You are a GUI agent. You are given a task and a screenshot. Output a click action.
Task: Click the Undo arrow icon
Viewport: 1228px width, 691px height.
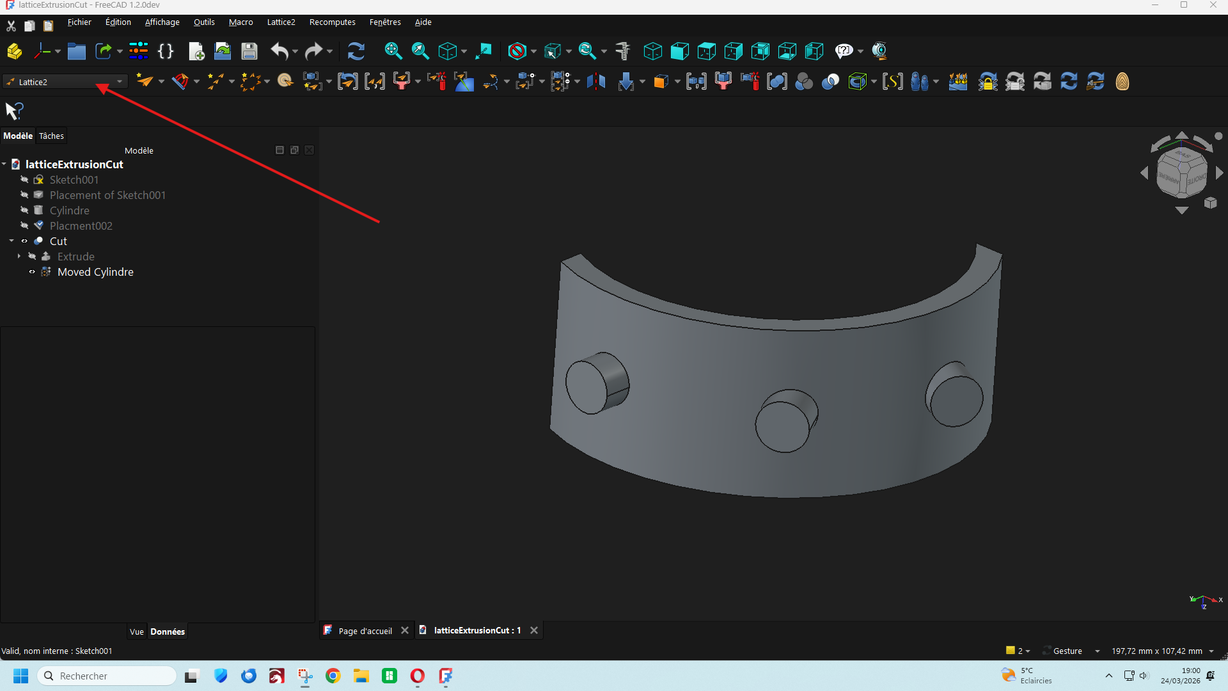pyautogui.click(x=279, y=51)
